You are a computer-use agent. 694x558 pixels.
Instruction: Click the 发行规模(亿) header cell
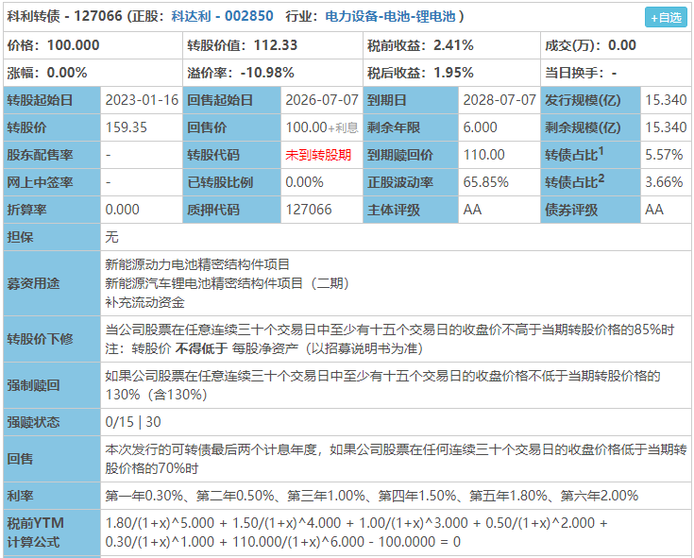pyautogui.click(x=590, y=100)
